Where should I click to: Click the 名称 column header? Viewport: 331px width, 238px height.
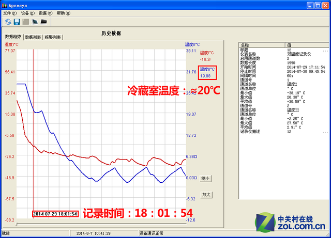click(262, 45)
